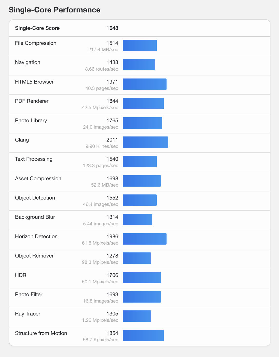Screen dimensions: 279x357
Task: Click the HDR benchmark bar
Action: pos(142,277)
